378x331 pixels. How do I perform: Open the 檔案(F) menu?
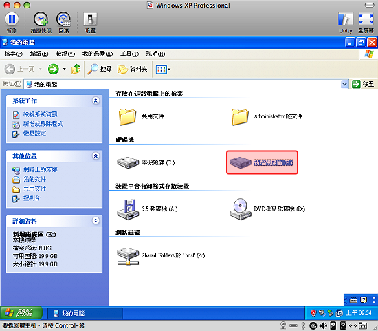pyautogui.click(x=13, y=54)
